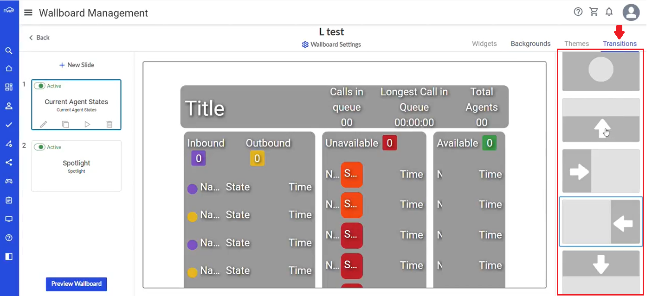Open the shapes settings icon in sidebar
This screenshot has width=652, height=302.
[x=9, y=144]
